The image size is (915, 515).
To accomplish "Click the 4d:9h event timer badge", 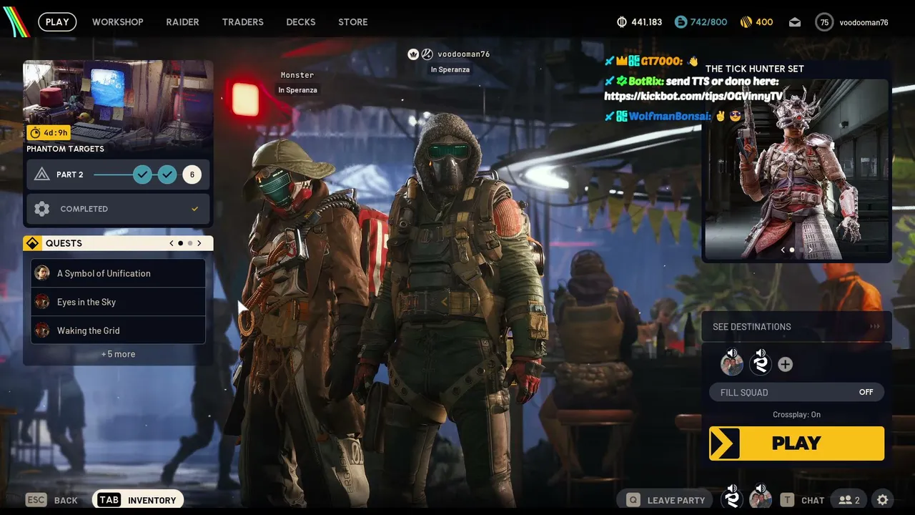I will click(49, 132).
